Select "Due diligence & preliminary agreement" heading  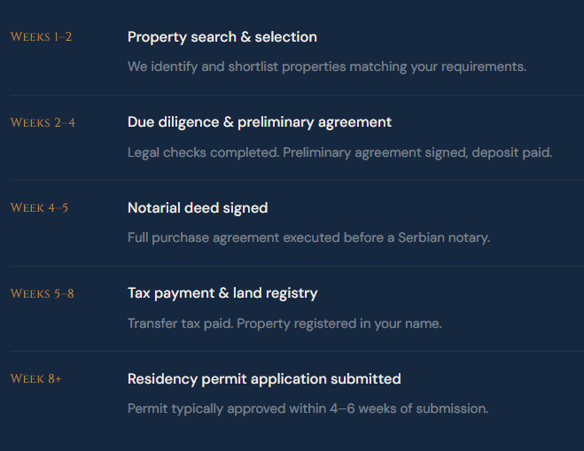pos(259,122)
